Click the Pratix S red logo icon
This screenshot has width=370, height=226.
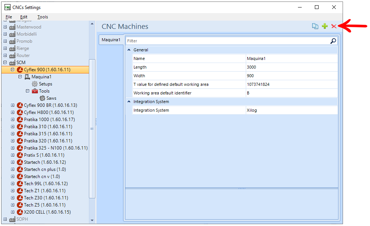20,155
